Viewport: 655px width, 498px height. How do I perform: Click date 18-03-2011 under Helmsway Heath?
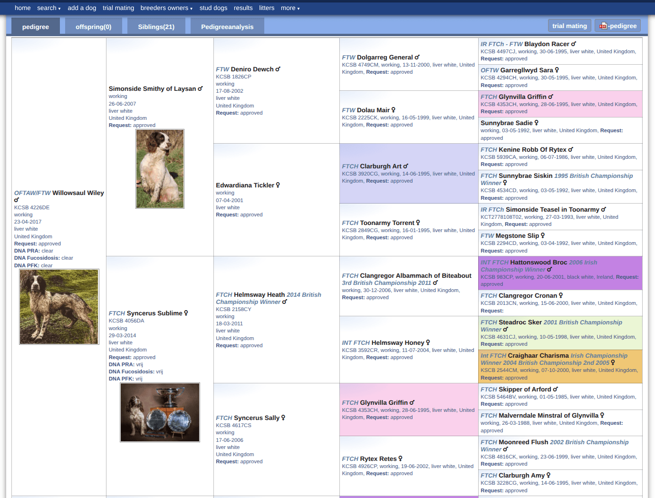230,323
